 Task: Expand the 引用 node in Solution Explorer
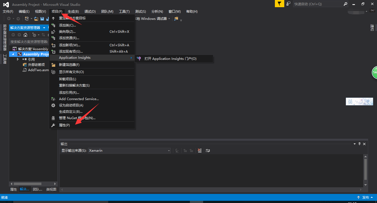point(17,59)
